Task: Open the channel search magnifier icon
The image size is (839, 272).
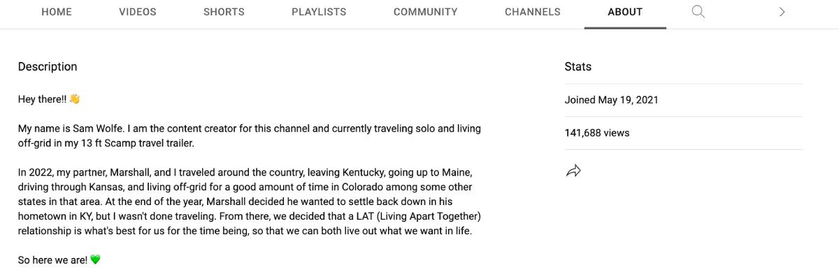Action: pos(698,11)
